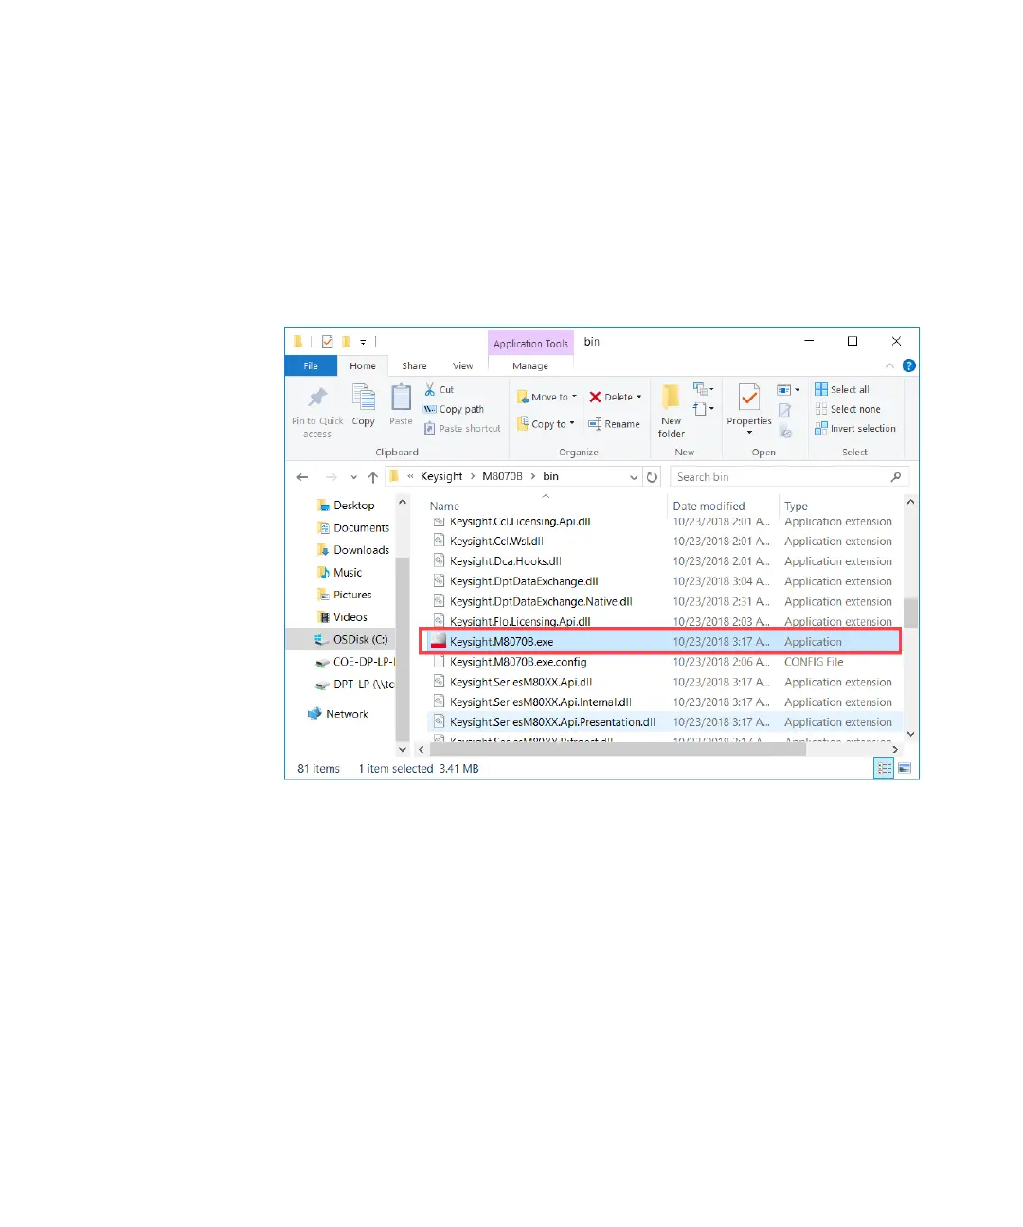Screen dimensions: 1023x1227
Task: Go back with the left arrow
Action: tap(302, 477)
